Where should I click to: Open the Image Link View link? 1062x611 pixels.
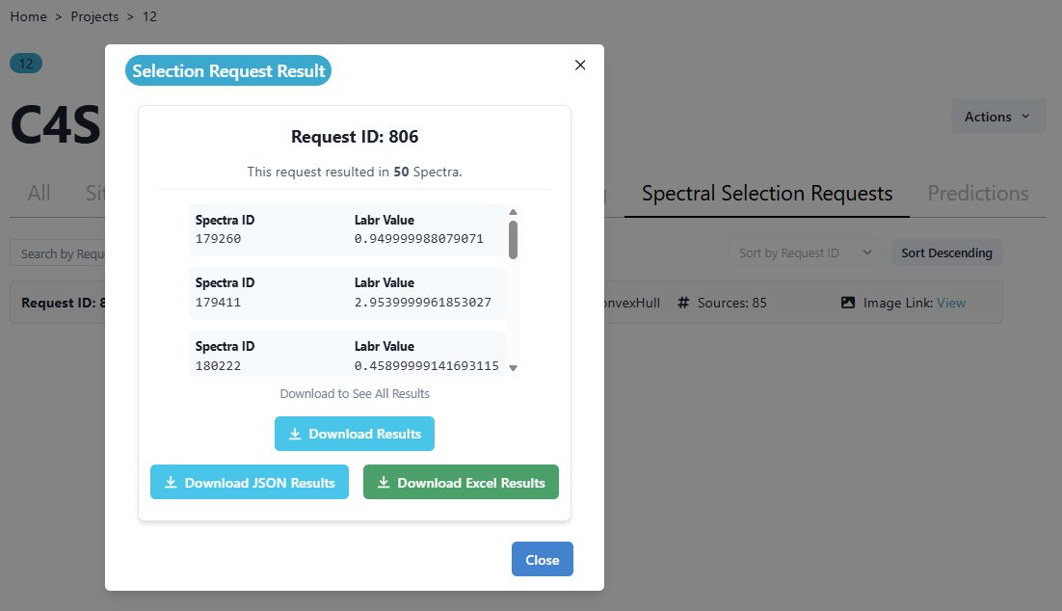point(950,303)
